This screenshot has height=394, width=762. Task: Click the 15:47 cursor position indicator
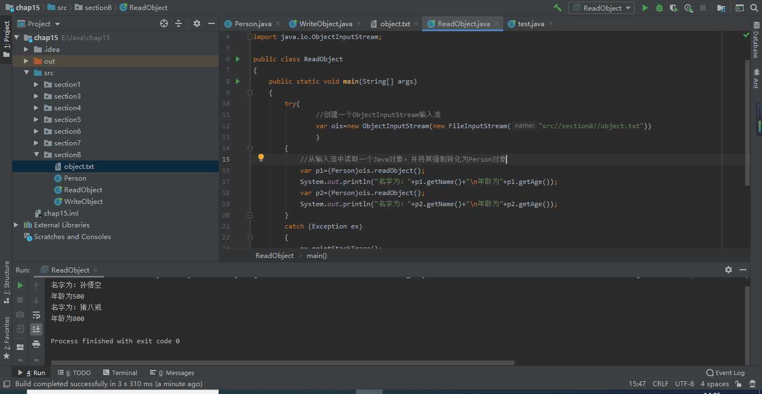pyautogui.click(x=637, y=384)
